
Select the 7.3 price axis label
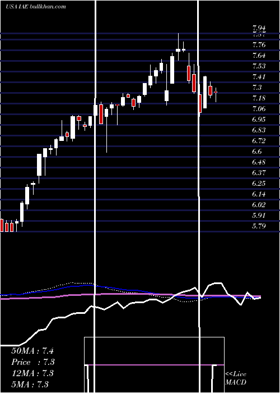click(x=257, y=88)
